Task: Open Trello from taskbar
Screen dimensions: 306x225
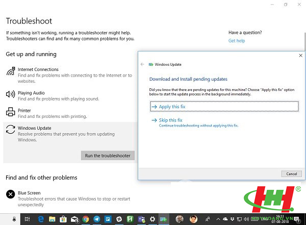Action: coord(108,219)
